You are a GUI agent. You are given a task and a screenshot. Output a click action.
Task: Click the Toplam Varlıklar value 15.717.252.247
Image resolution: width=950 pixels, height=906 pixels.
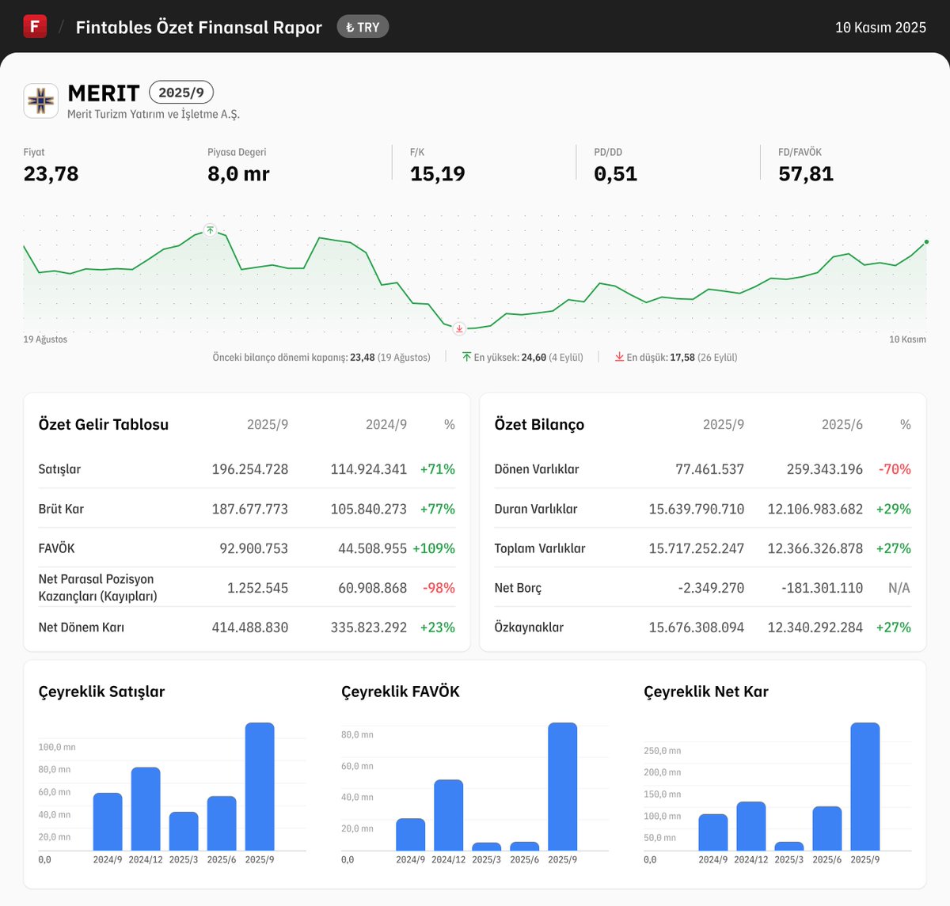[697, 548]
